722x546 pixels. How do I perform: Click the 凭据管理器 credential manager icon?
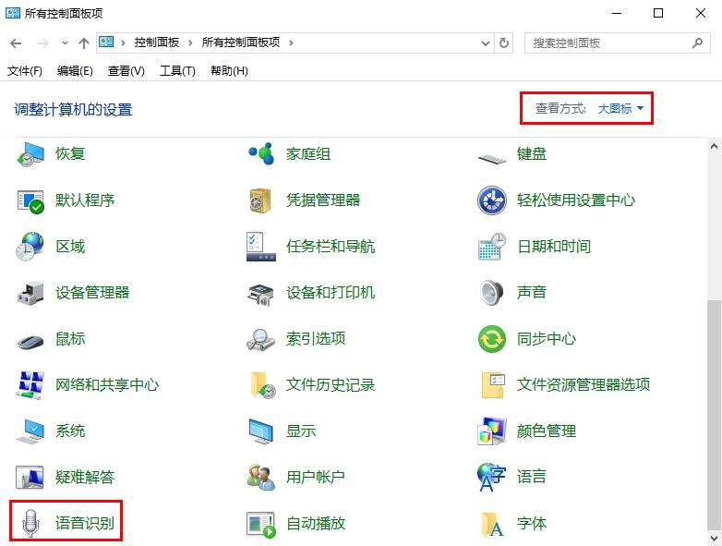coord(261,200)
